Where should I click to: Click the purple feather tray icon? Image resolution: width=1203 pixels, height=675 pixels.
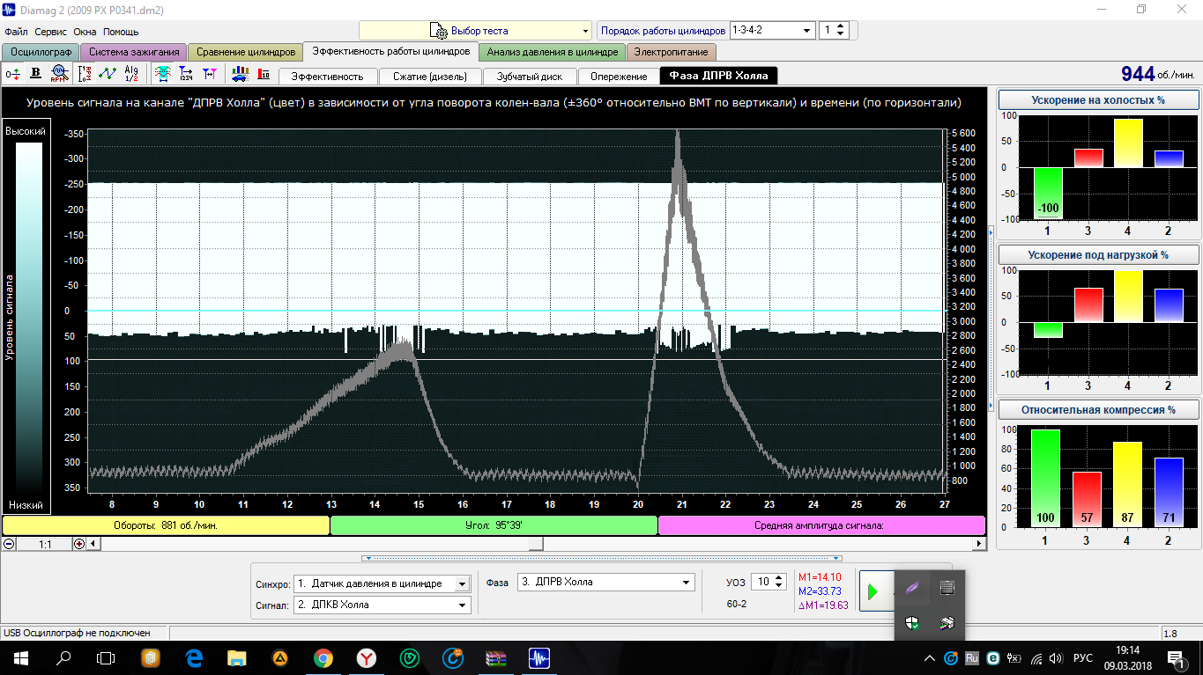(x=912, y=588)
